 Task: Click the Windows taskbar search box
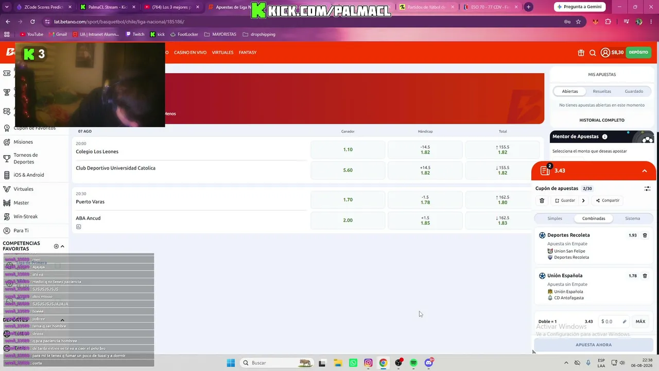276,363
